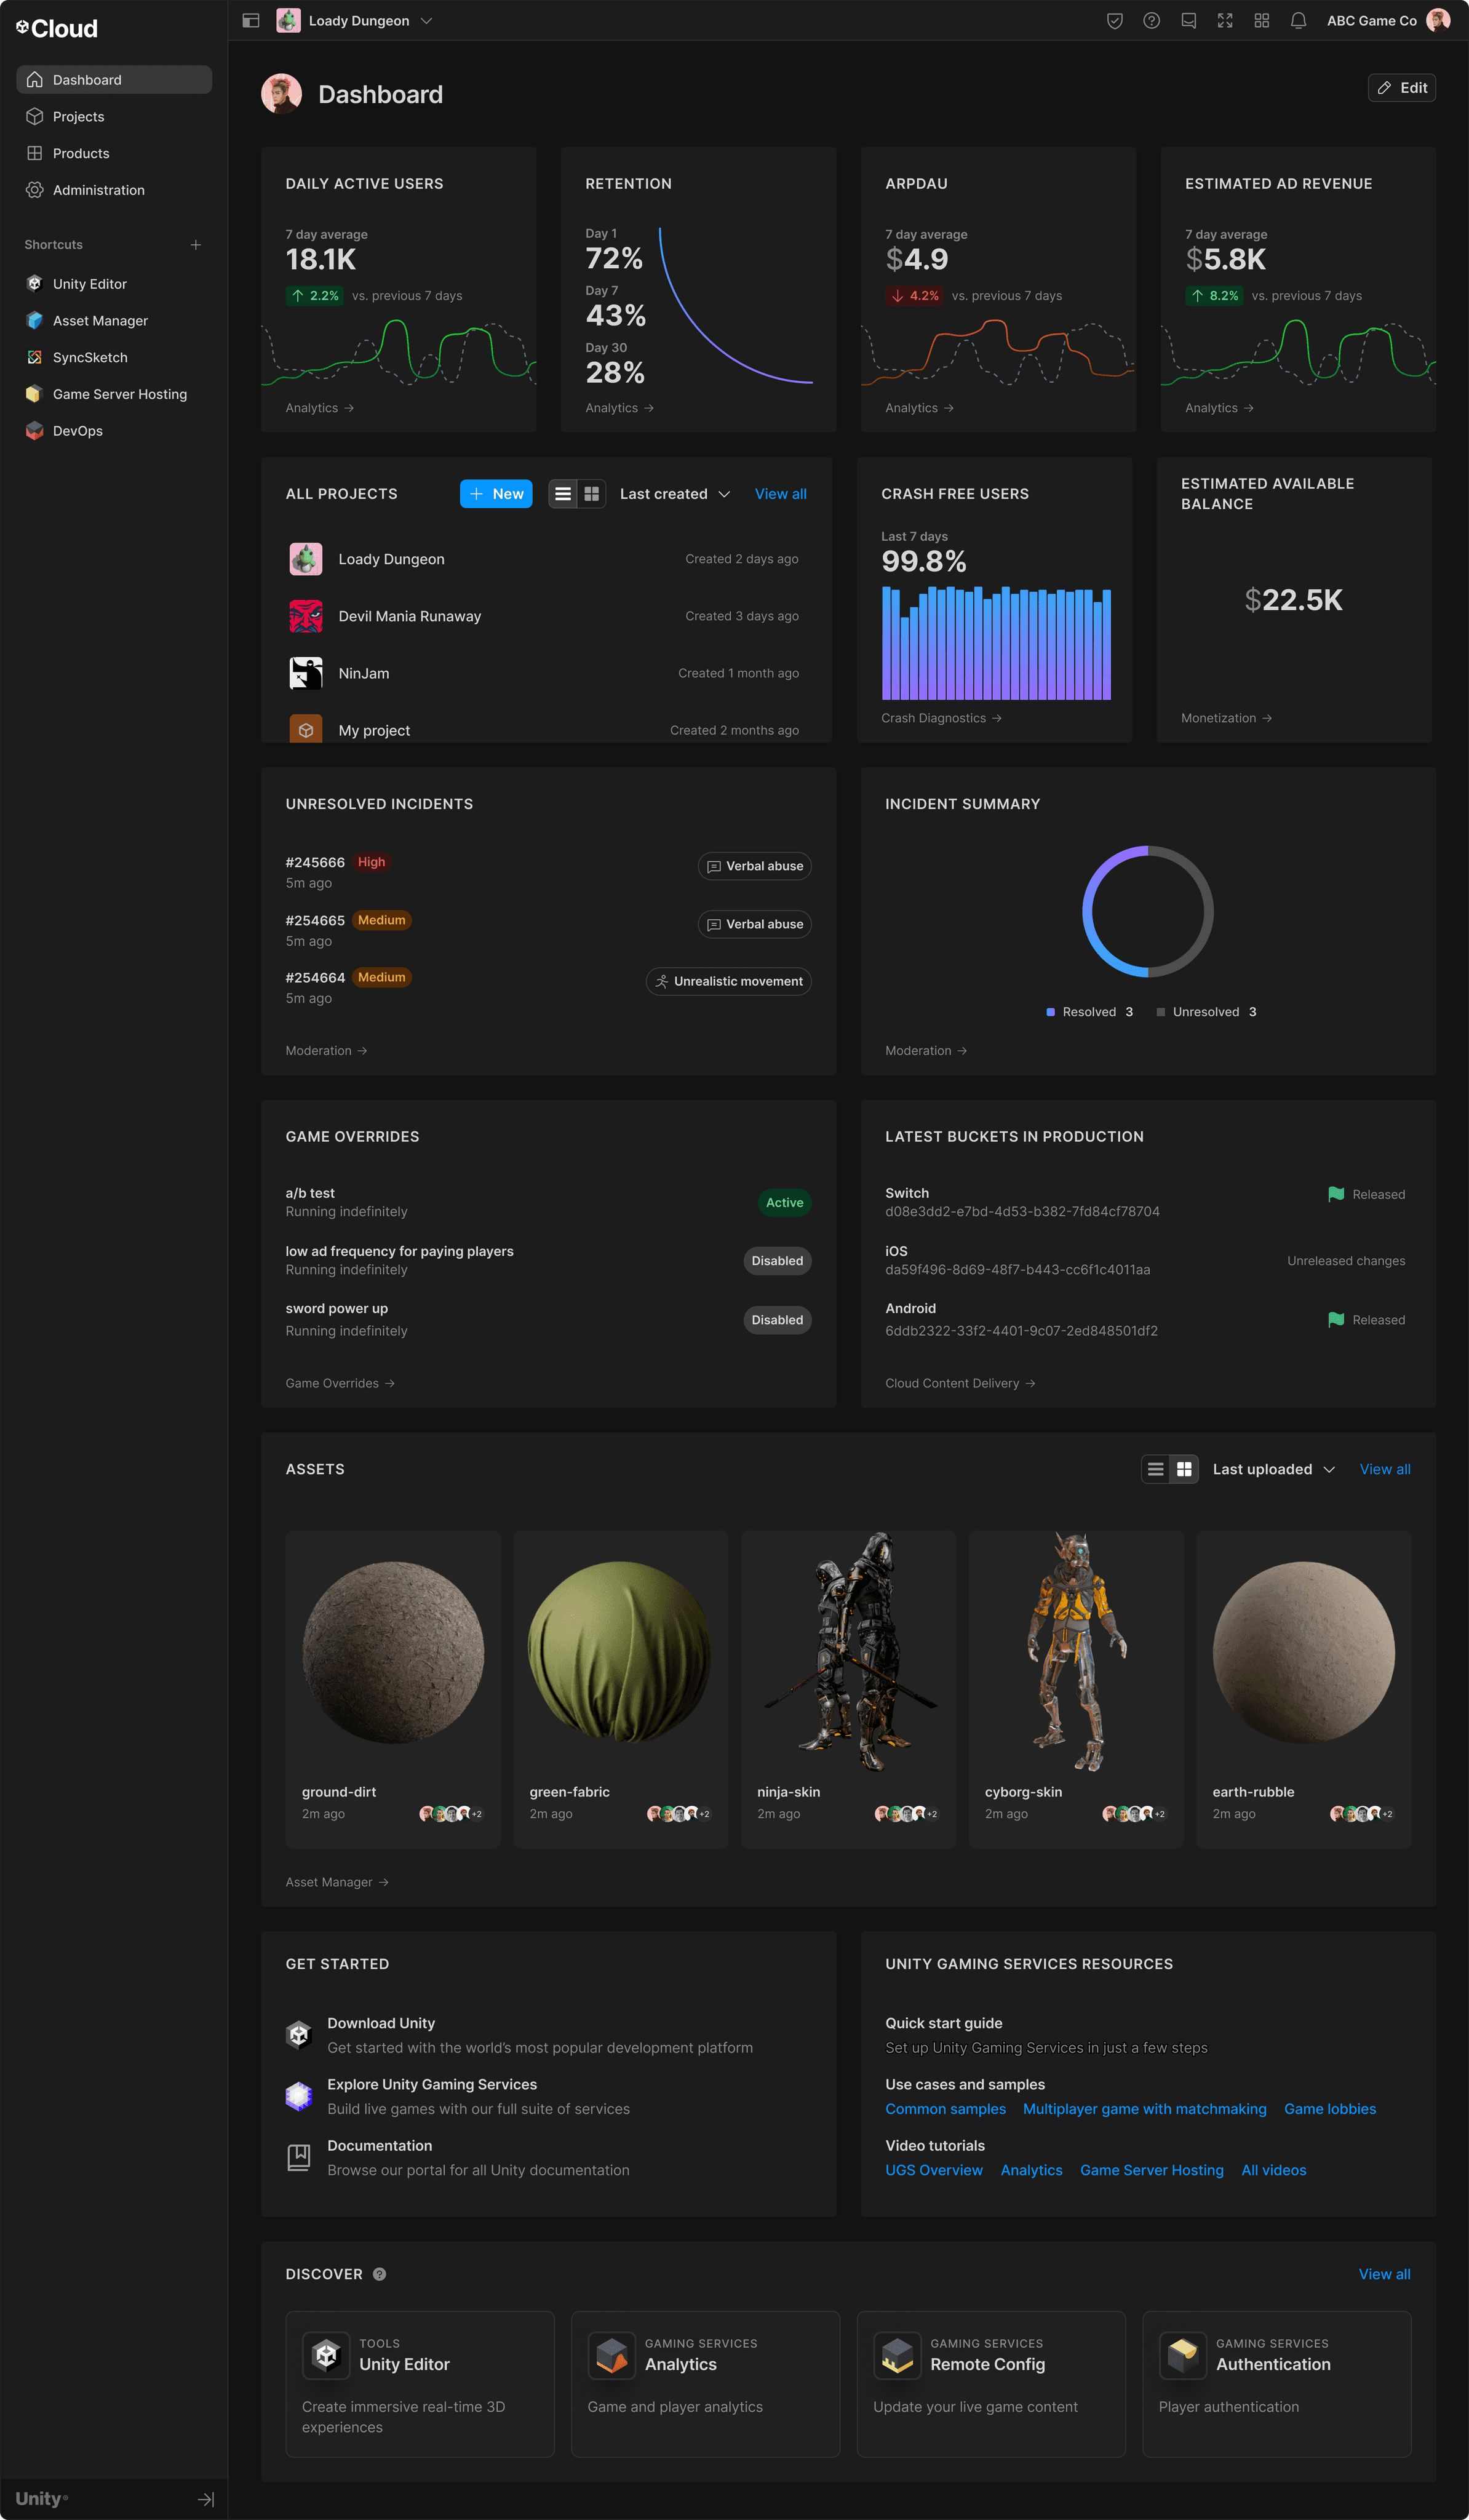The image size is (1469, 2520).
Task: Click the Unrealistic movement tag
Action: click(728, 982)
